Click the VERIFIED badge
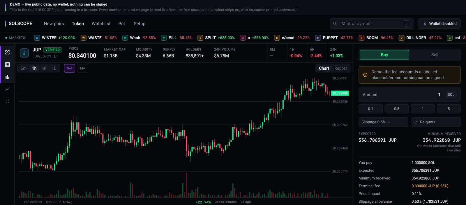Image resolution: width=466 pixels, height=205 pixels. pyautogui.click(x=52, y=50)
